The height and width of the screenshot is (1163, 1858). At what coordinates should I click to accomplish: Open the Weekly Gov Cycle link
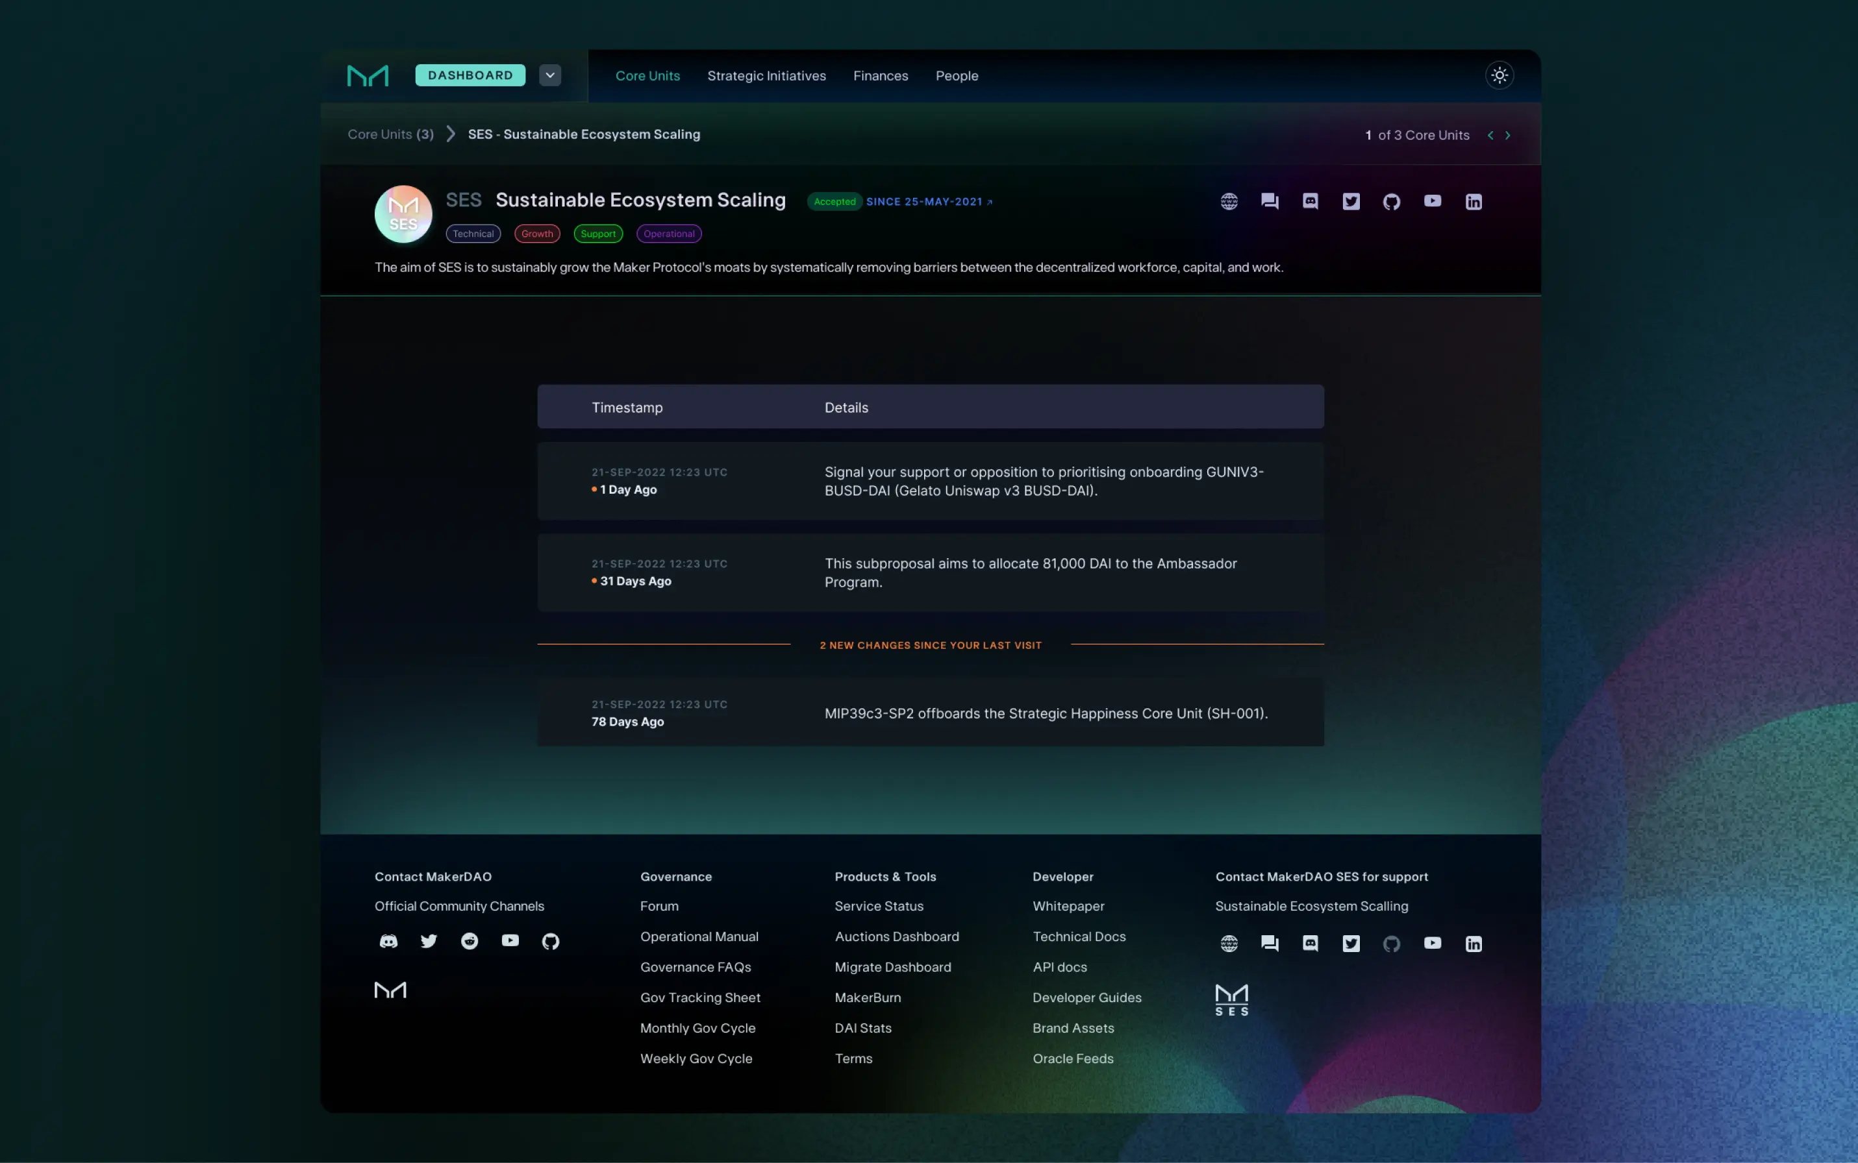(696, 1059)
